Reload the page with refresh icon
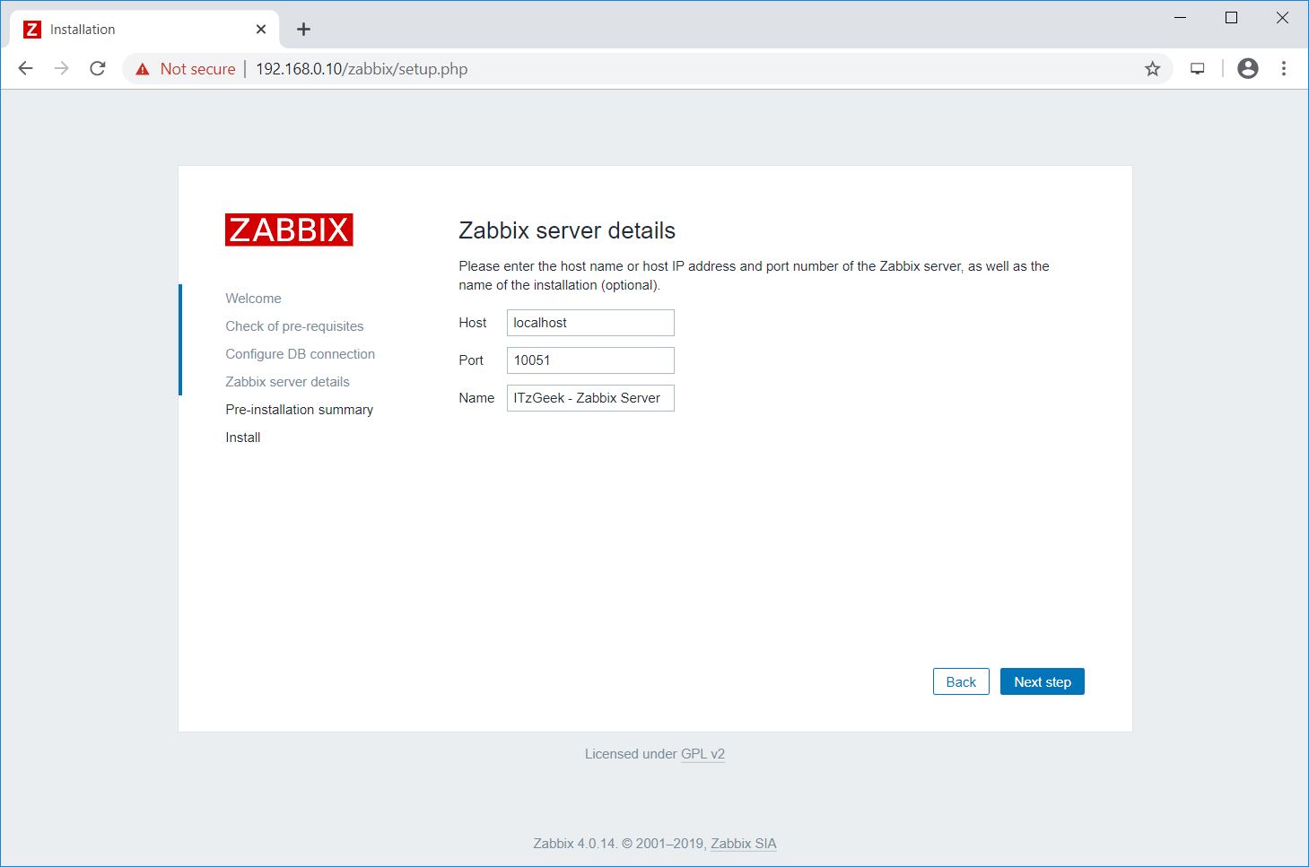This screenshot has height=867, width=1309. (x=98, y=69)
